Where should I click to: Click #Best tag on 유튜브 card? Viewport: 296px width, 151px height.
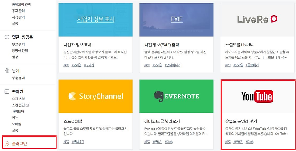pyautogui.click(x=250, y=142)
